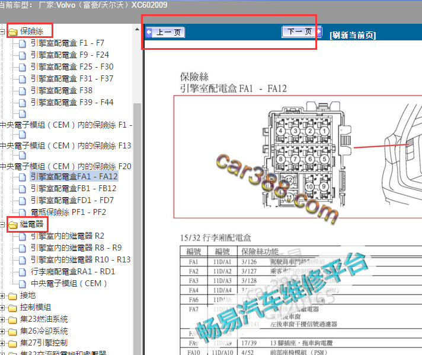Expand the 集23燃油系統 folder node

2,319
